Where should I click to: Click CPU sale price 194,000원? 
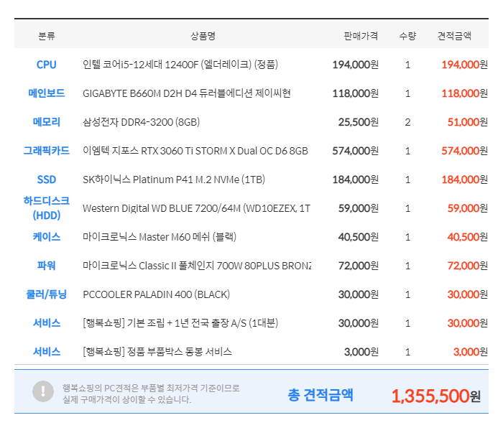click(356, 65)
